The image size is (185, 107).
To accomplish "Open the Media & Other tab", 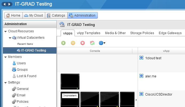I will tap(115, 33).
